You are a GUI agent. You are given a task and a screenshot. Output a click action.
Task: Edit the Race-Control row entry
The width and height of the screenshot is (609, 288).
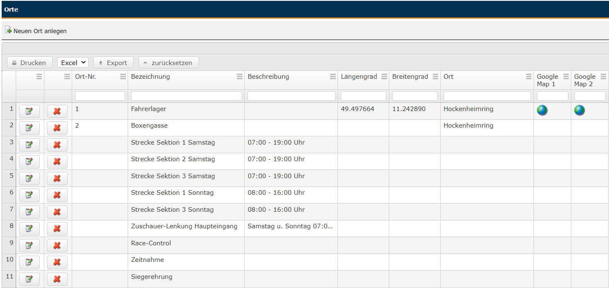coord(29,246)
